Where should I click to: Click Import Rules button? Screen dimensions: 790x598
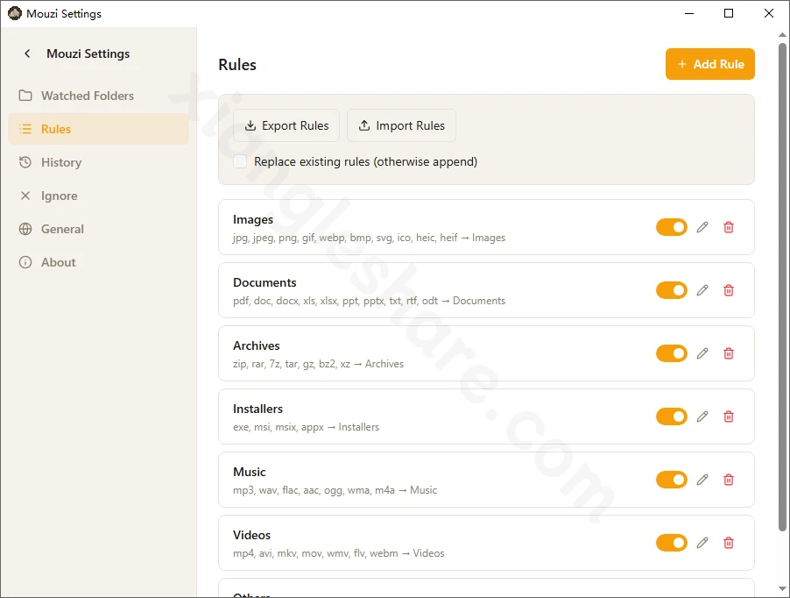[401, 125]
